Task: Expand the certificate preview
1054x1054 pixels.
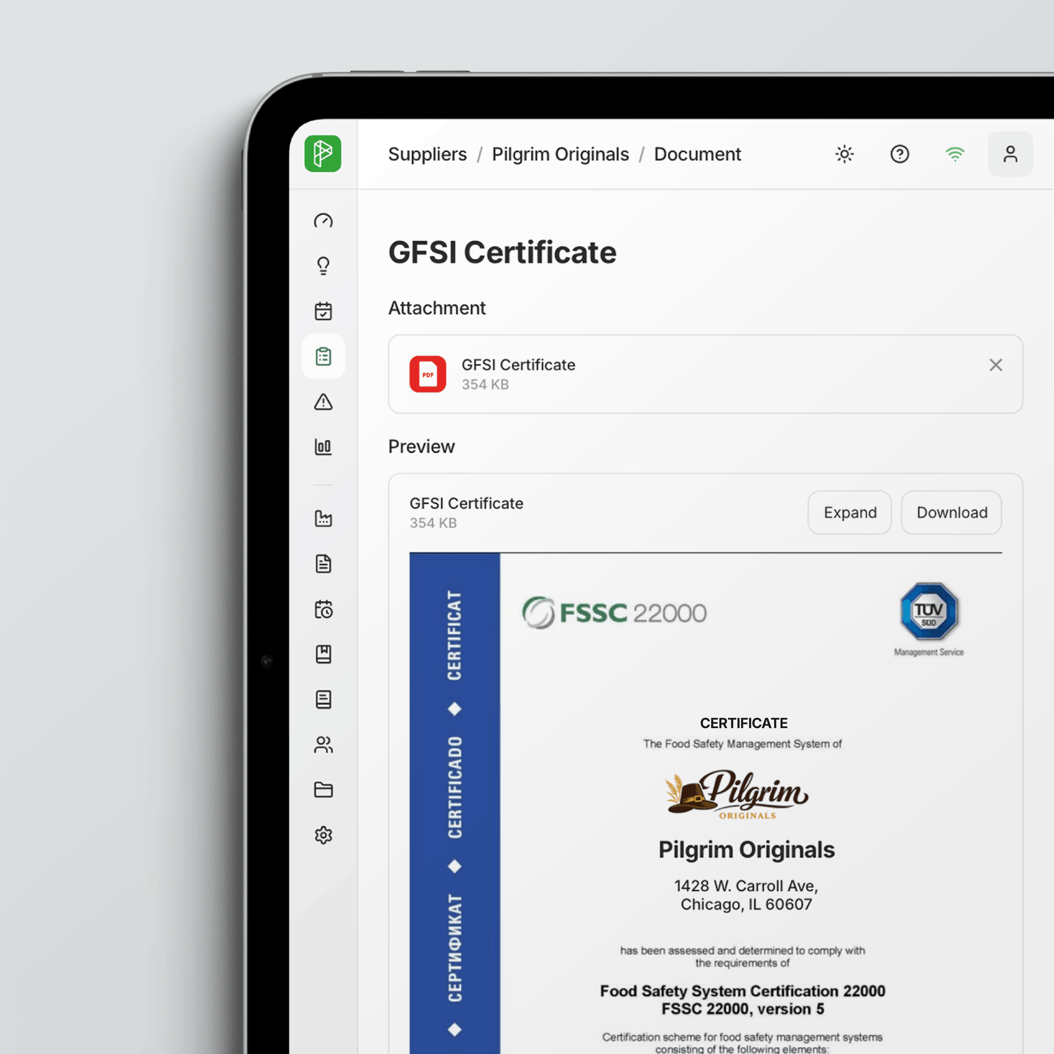Action: (850, 512)
